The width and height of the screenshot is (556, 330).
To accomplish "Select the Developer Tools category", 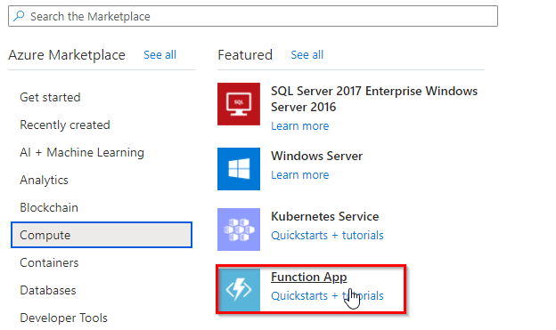I will pos(63,318).
